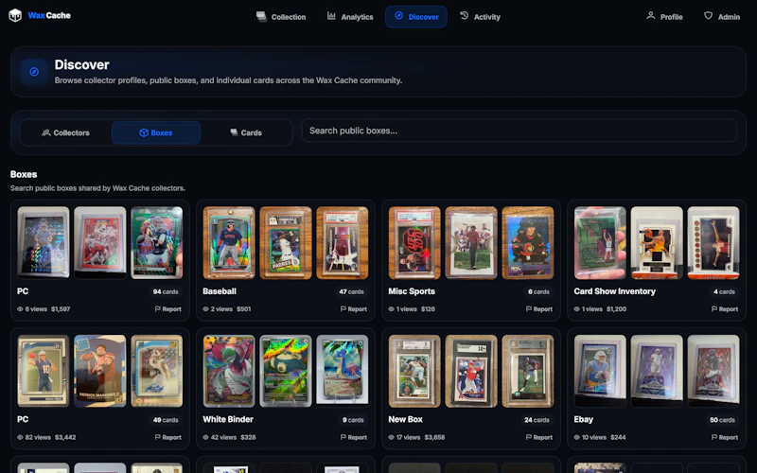Open the Analytics nav item
The image size is (757, 473).
(350, 17)
